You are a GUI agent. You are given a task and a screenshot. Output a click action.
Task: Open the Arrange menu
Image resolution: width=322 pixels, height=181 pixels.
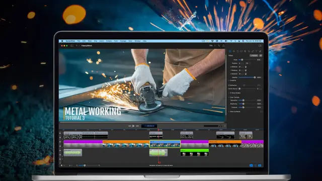click(x=123, y=41)
